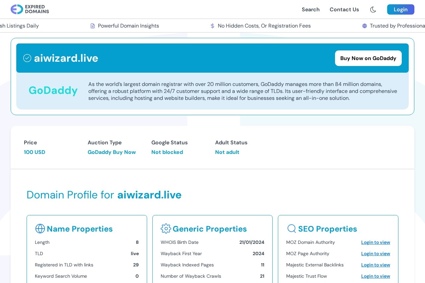Click Login to view MOZ Domain Authority
Image resolution: width=425 pixels, height=283 pixels.
(x=376, y=242)
